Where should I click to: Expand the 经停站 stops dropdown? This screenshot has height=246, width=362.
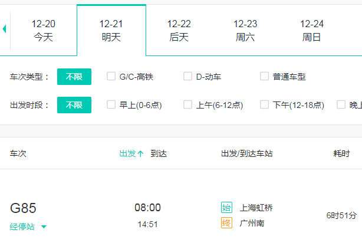point(28,227)
